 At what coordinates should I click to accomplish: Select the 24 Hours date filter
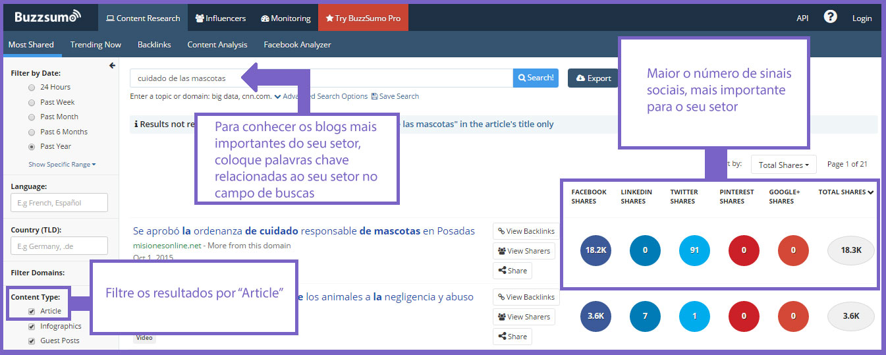click(32, 88)
